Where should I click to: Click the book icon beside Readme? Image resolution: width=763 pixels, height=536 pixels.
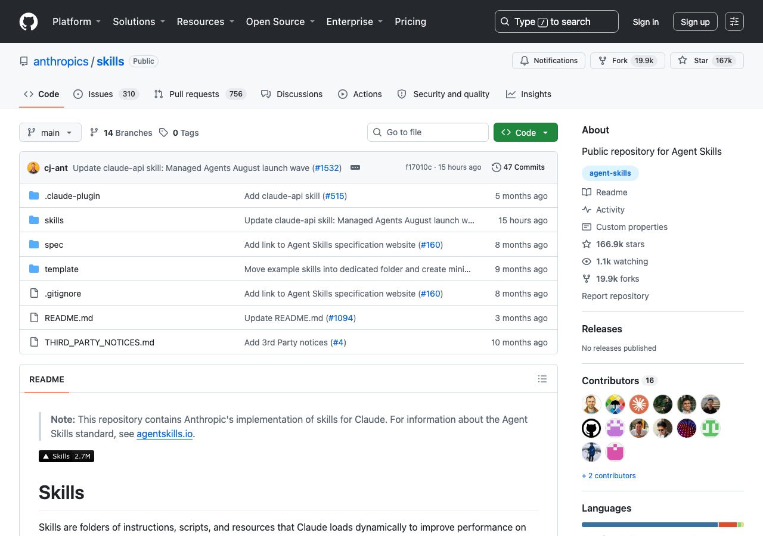click(x=587, y=192)
